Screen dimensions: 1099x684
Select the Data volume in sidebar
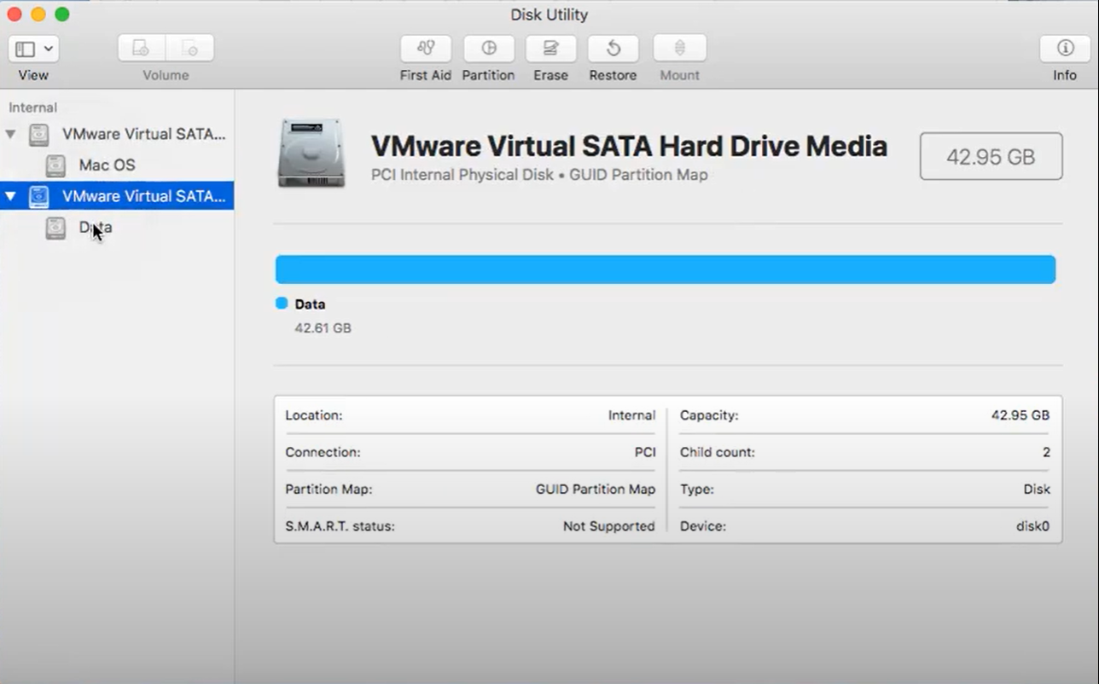coord(117,228)
